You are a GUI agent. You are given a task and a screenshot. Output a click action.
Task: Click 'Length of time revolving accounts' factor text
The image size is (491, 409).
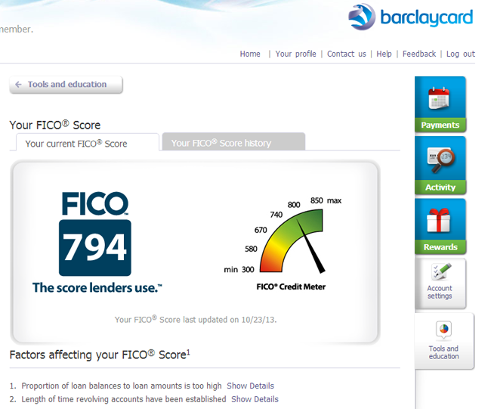[x=124, y=399]
